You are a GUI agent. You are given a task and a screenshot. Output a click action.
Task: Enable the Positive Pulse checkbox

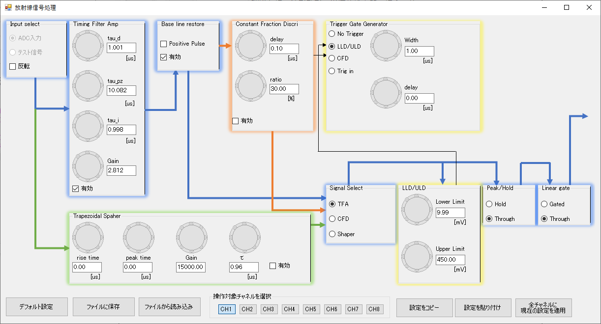(164, 44)
